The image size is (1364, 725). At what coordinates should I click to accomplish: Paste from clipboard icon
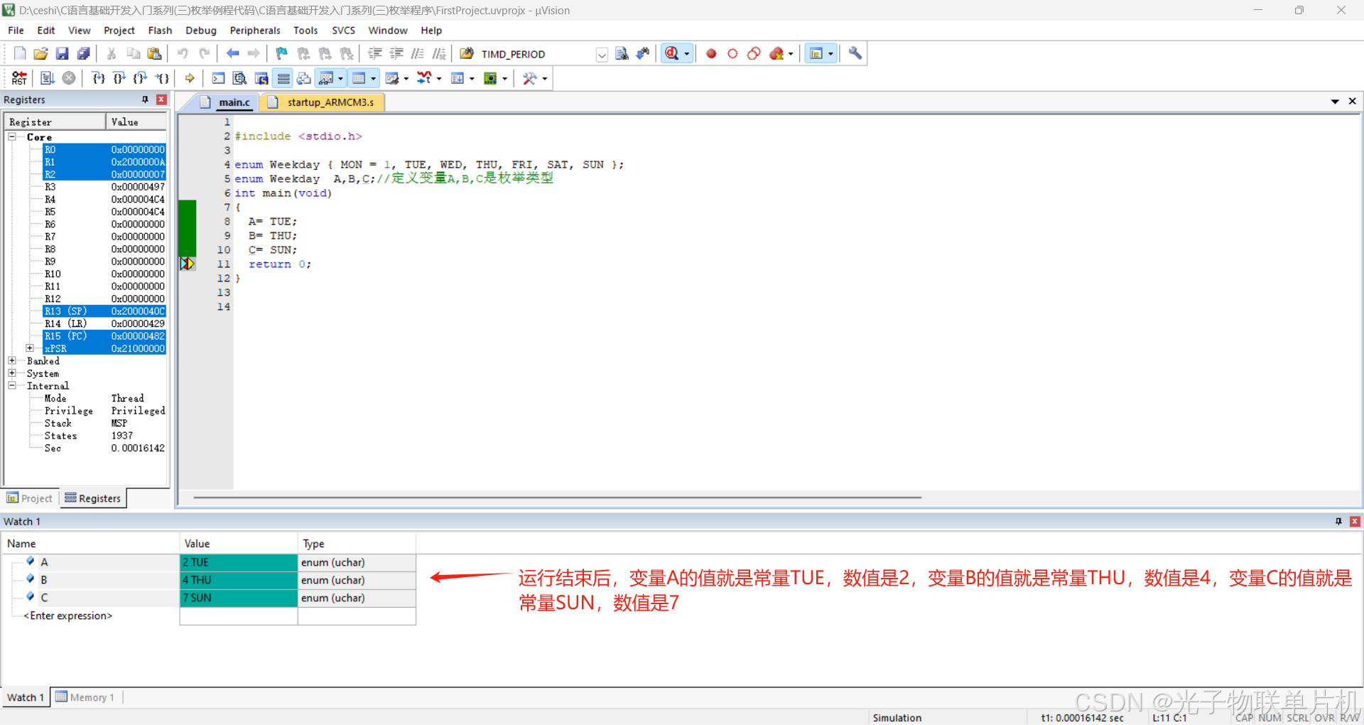[154, 53]
